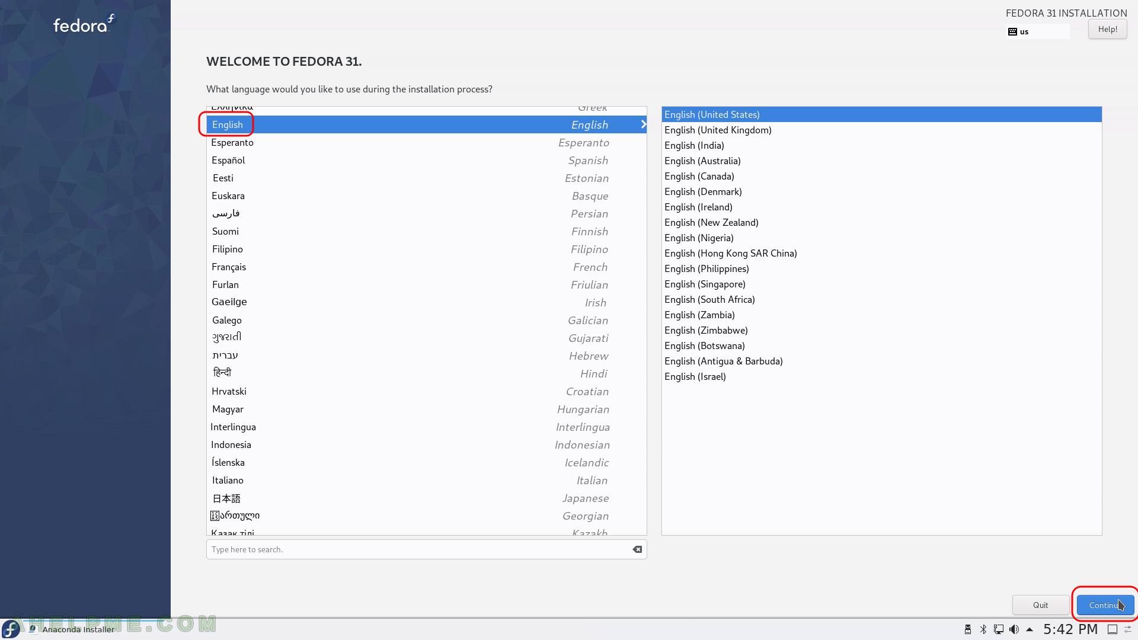Select the Georgian language row
1138x640 pixels.
(426, 516)
